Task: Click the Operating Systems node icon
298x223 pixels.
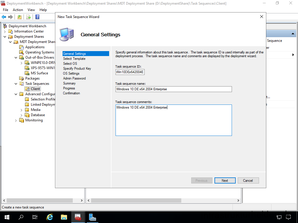Action: [x=22, y=52]
